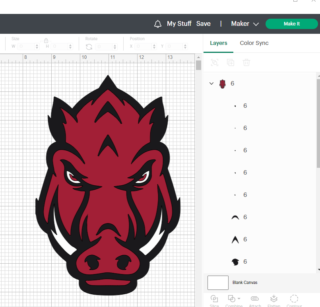Image resolution: width=320 pixels, height=307 pixels.
Task: Open My Stuff projects
Action: (179, 24)
